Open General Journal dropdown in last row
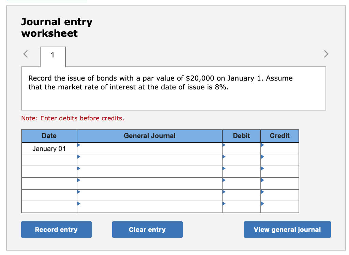This screenshot has width=349, height=255. 149,207
